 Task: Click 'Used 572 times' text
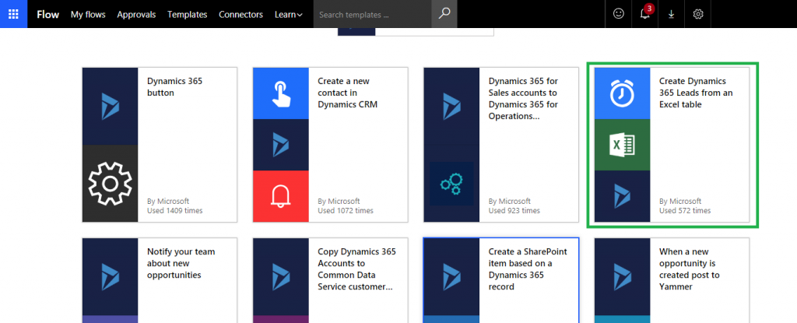pyautogui.click(x=685, y=211)
